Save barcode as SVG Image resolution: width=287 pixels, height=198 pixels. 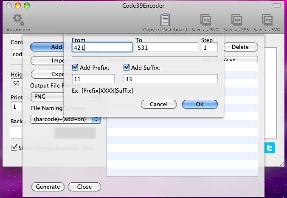[267, 20]
